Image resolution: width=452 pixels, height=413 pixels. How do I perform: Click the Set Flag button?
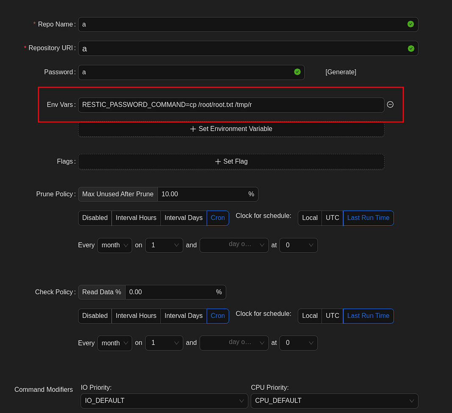[x=231, y=161]
